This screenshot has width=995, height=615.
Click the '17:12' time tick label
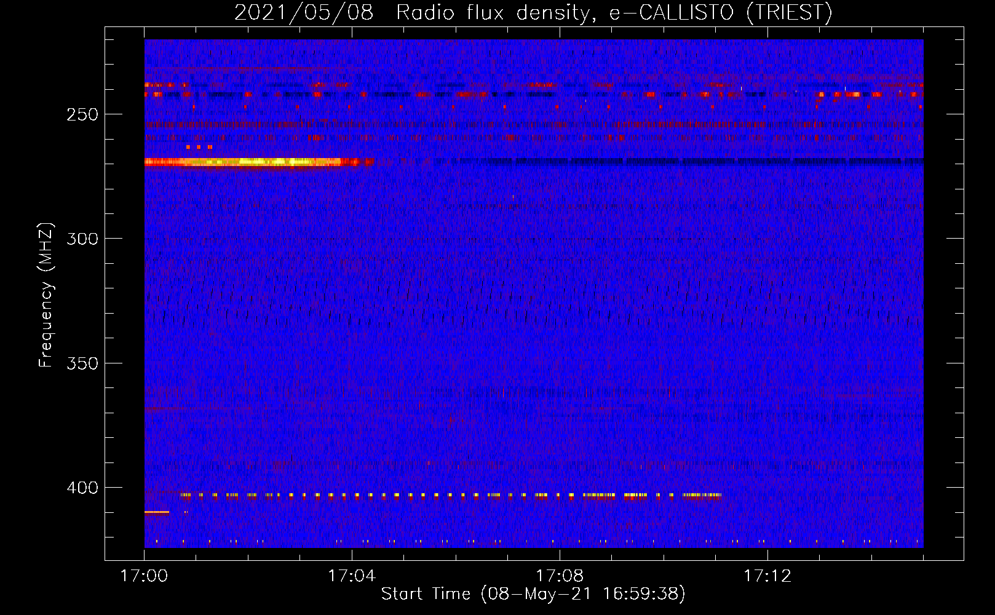(767, 576)
